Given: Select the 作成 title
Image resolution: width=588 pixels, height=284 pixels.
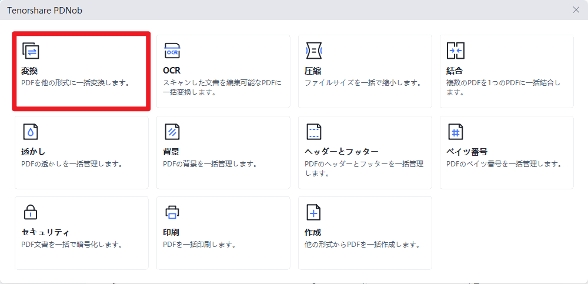Looking at the screenshot, I should click(x=313, y=233).
